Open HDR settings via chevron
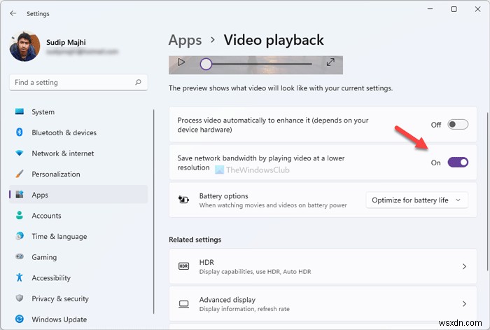This screenshot has width=490, height=330. pos(464,266)
